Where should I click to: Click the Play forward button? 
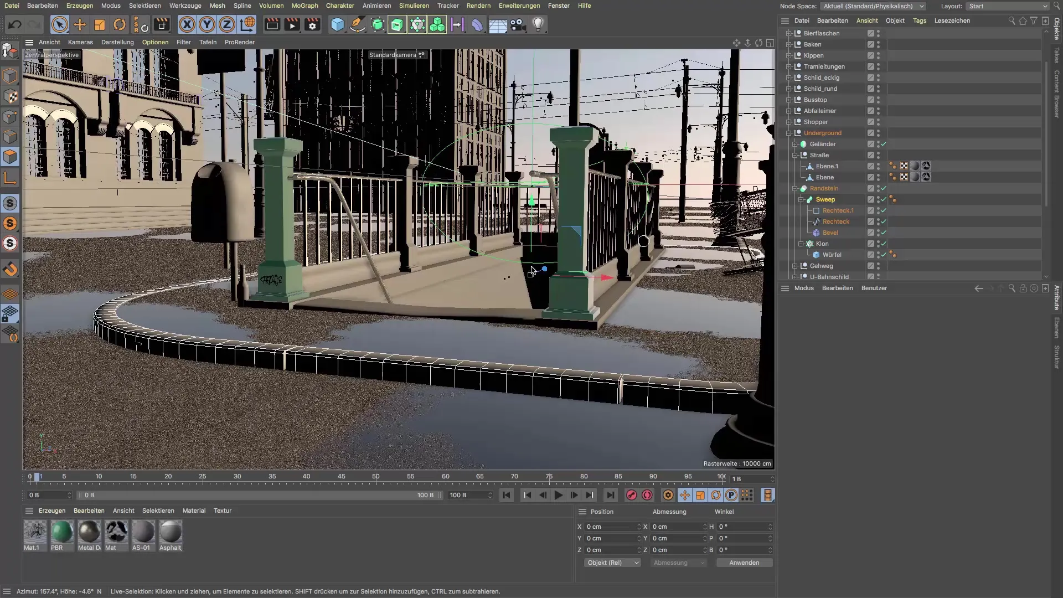559,496
